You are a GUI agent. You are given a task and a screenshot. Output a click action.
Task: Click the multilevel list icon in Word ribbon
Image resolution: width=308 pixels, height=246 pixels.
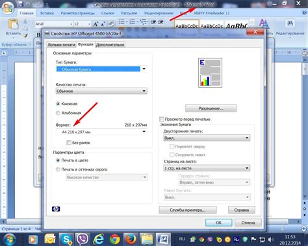point(143,22)
